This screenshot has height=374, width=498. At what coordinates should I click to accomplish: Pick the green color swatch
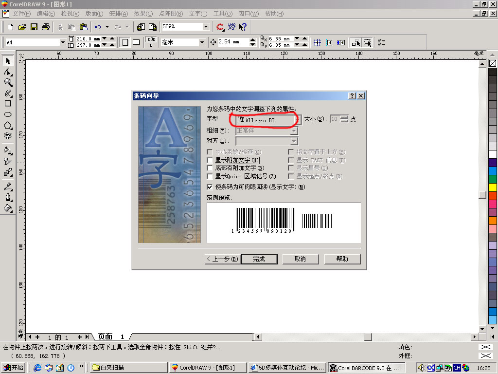[493, 179]
